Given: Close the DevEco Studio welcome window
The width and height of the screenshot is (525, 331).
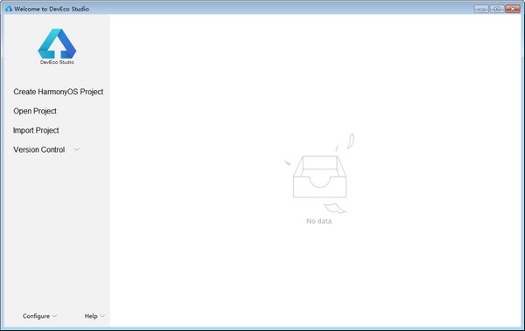Looking at the screenshot, I should 513,9.
